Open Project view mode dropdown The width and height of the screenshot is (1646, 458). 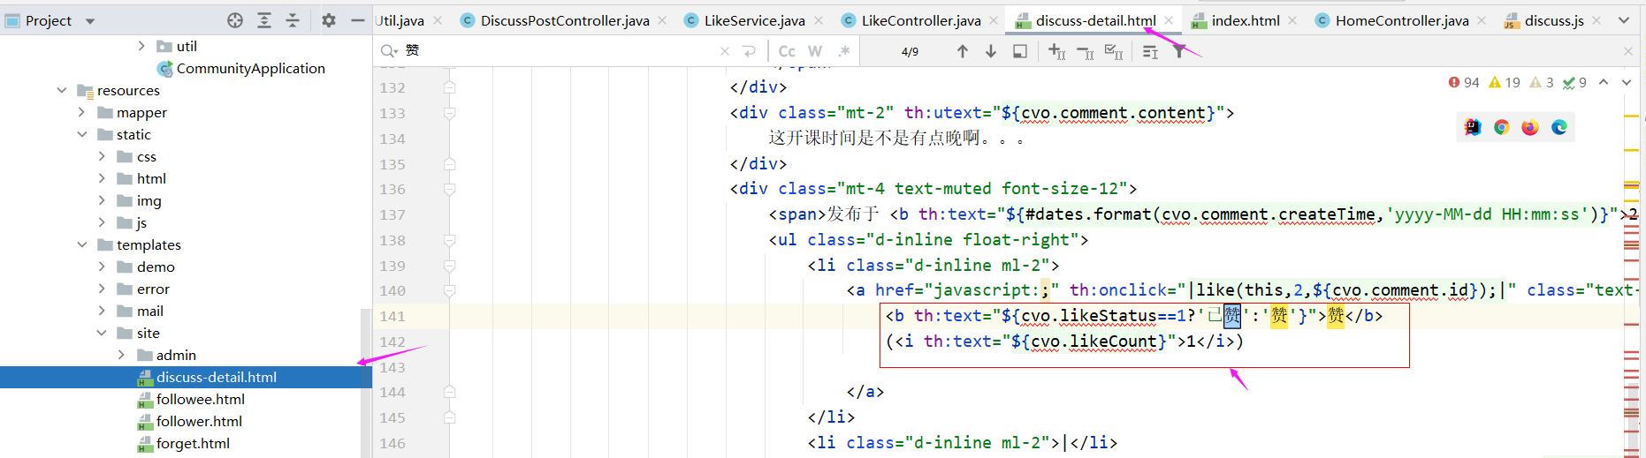(90, 21)
